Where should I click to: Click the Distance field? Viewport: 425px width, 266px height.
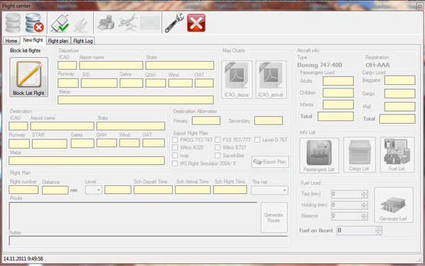tap(55, 190)
